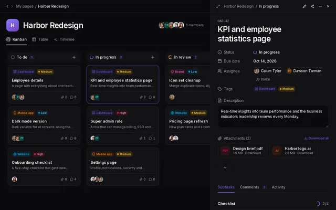This screenshot has width=336, height=210.
Task: Click the avatar on Onboarding checklist card
Action: point(14,179)
